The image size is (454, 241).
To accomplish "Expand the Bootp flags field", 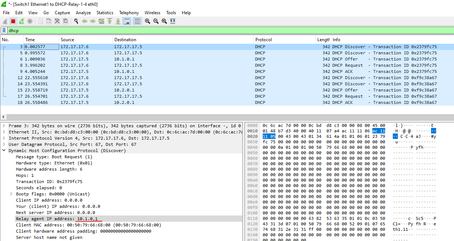I will click(11, 194).
